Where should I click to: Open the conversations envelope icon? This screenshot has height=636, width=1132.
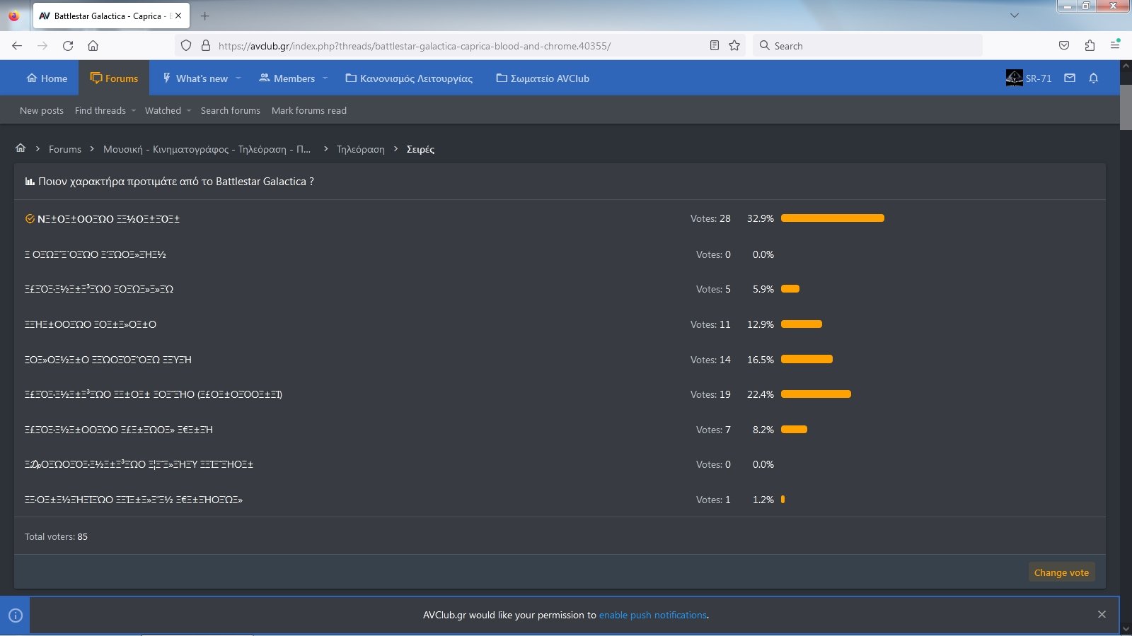[x=1070, y=78]
